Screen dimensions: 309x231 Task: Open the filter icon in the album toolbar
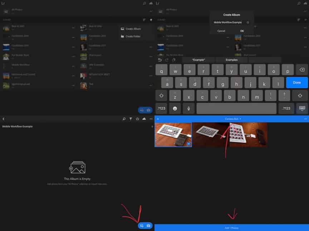click(x=131, y=119)
